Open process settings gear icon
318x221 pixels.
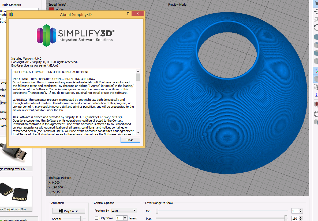coord(316,114)
